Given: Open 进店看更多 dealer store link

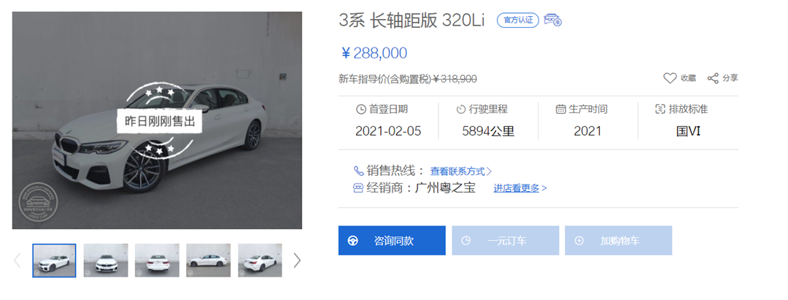Looking at the screenshot, I should (x=519, y=188).
